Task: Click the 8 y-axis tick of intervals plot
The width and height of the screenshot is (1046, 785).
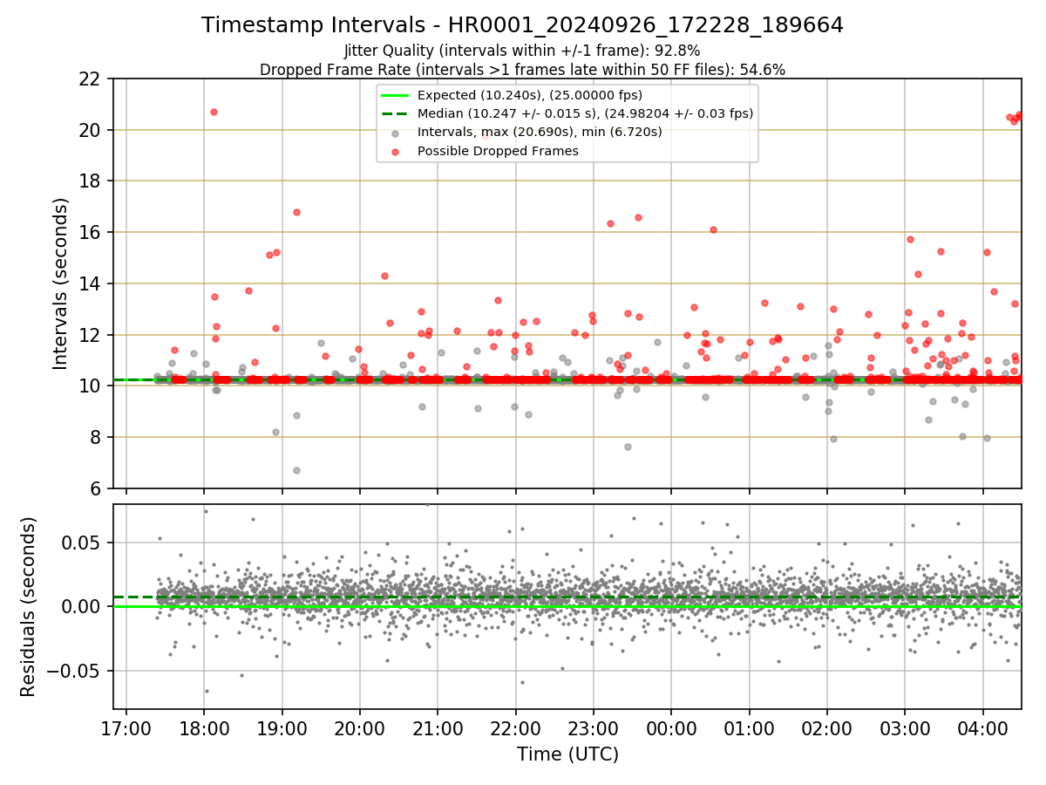Action: [97, 437]
